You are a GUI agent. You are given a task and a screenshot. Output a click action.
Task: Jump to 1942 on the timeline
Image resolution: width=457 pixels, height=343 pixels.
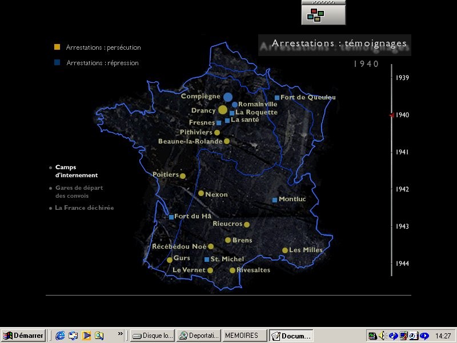tap(402, 189)
